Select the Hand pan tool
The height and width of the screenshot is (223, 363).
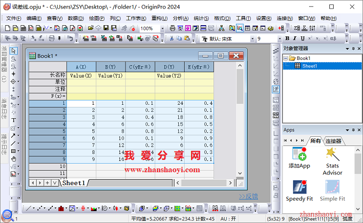tap(14, 159)
